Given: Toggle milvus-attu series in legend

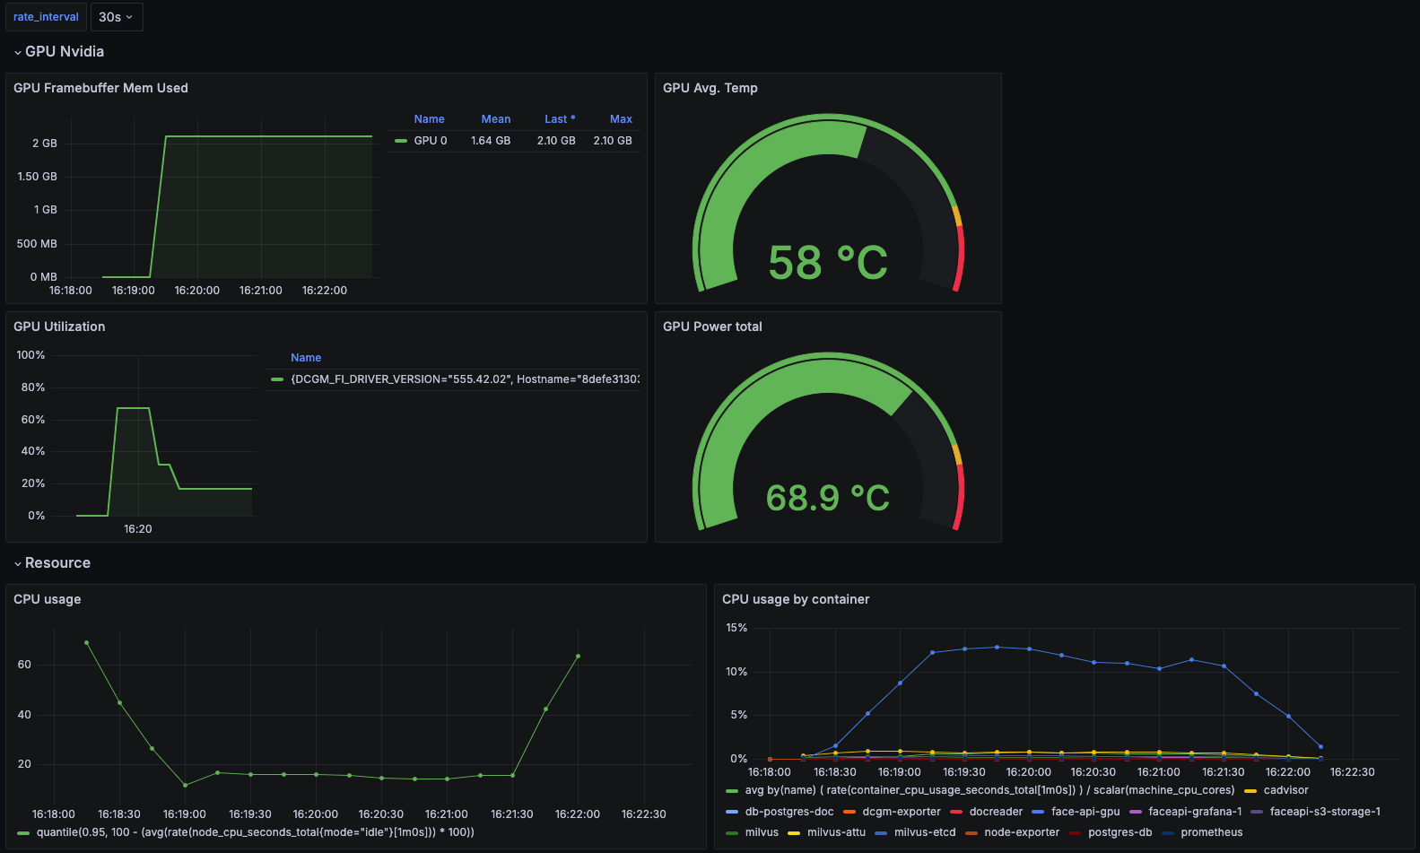Looking at the screenshot, I should point(836,832).
